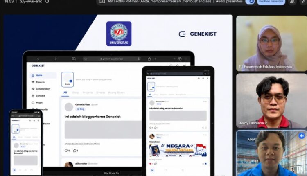This screenshot has height=176, width=307.
Task: Click Genexist User name on laptop post
Action: [83, 104]
